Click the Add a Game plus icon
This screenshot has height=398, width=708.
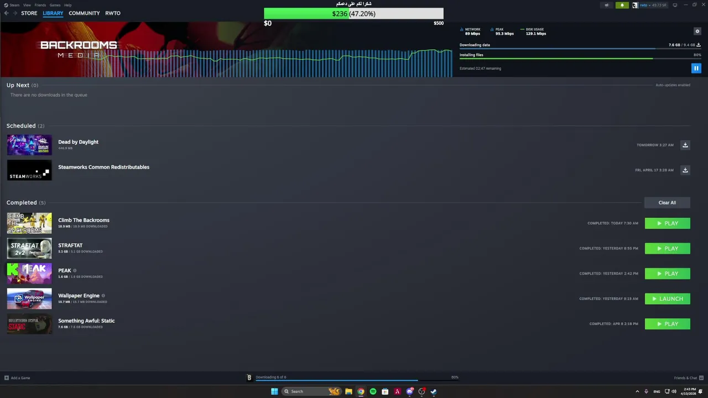click(7, 378)
